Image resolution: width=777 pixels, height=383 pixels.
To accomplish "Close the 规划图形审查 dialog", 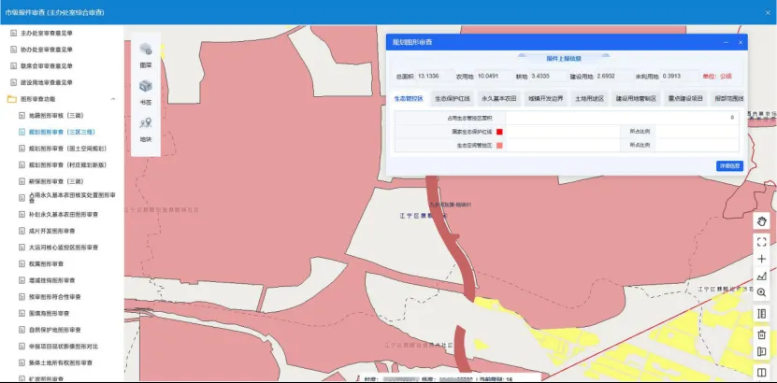I will click(x=741, y=43).
